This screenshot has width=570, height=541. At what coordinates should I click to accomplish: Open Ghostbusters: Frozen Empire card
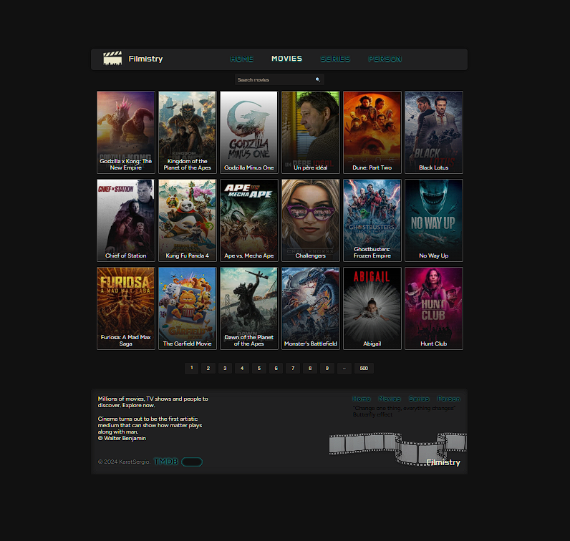(x=372, y=220)
